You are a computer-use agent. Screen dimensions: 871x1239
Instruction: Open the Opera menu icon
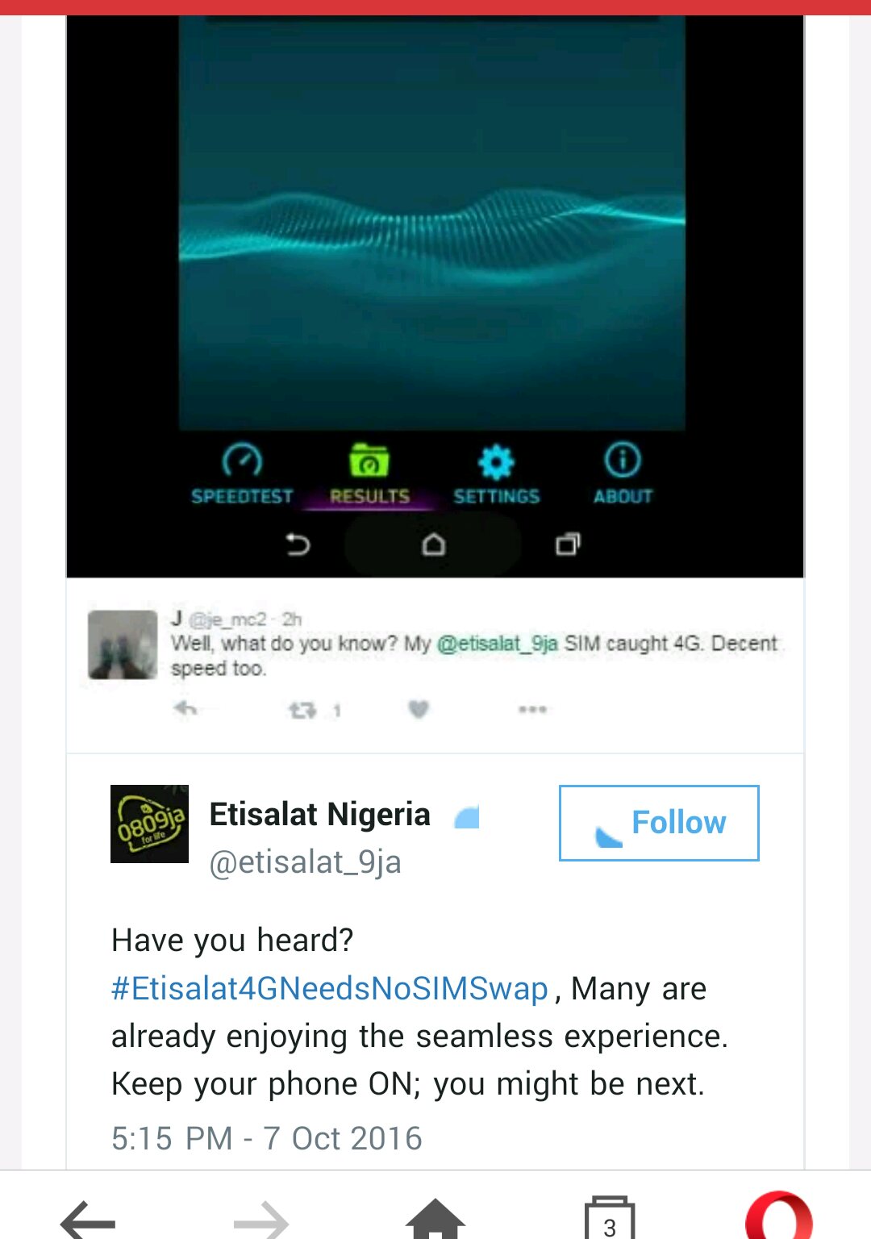[x=779, y=1216]
